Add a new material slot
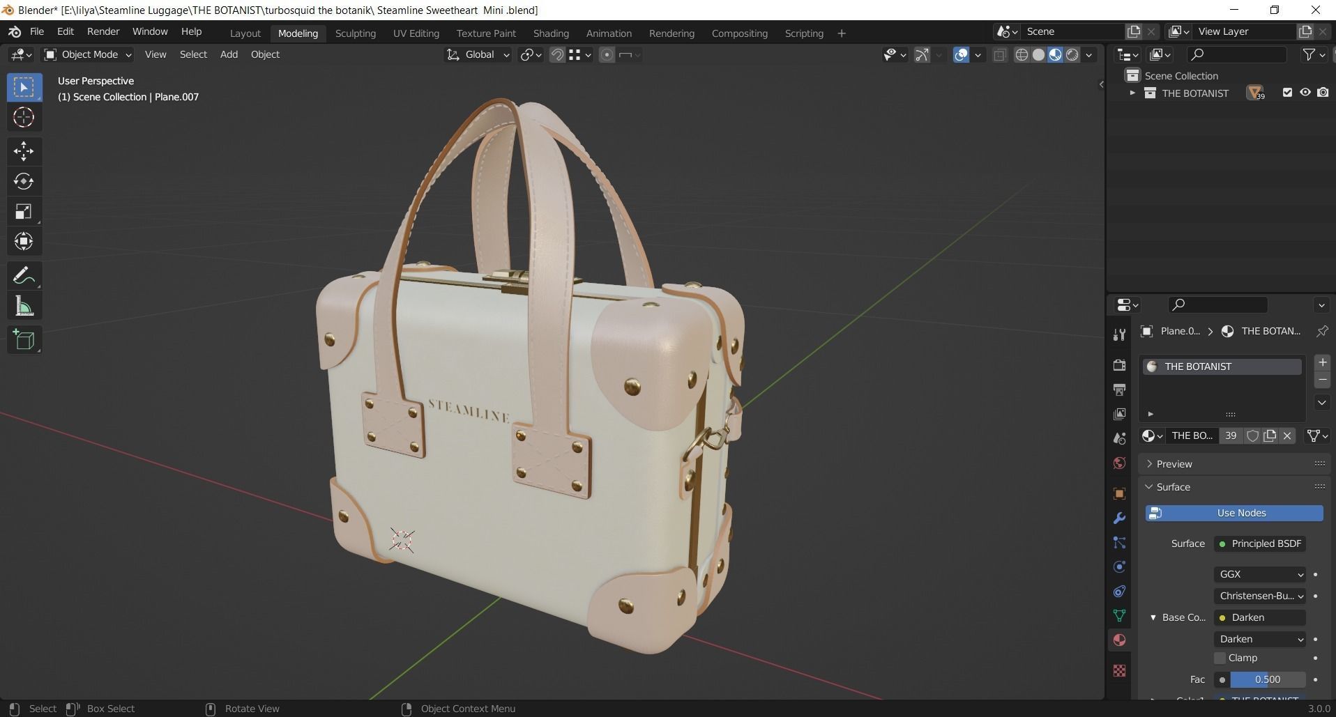 1322,362
